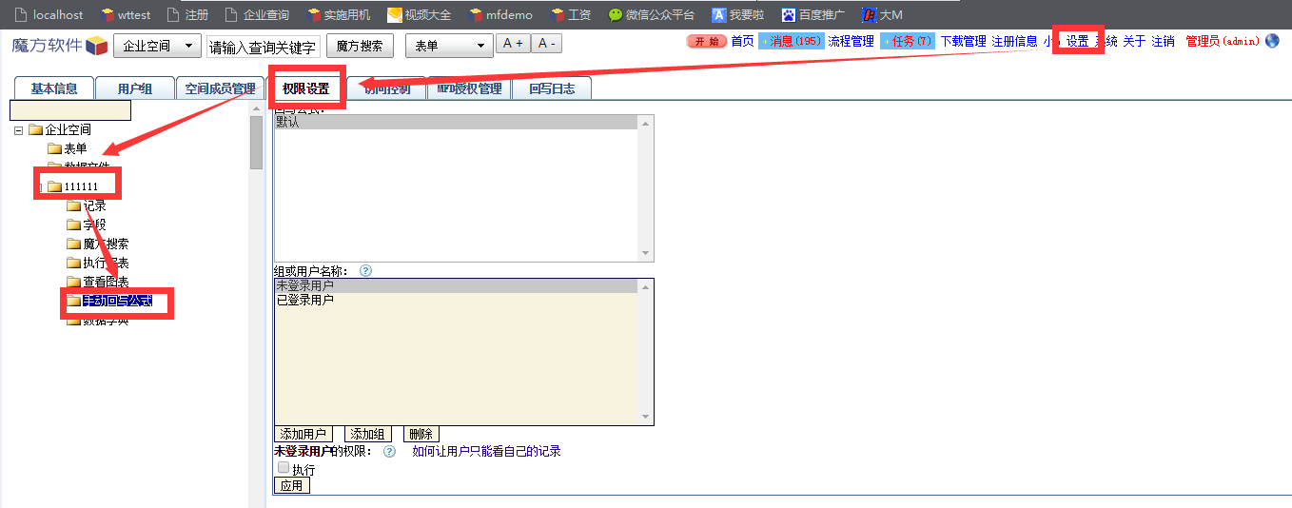Collapse the 企业空间 tree node
The image size is (1292, 508).
coord(18,130)
